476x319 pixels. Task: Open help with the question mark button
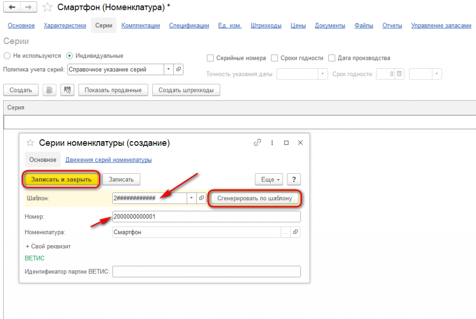294,180
